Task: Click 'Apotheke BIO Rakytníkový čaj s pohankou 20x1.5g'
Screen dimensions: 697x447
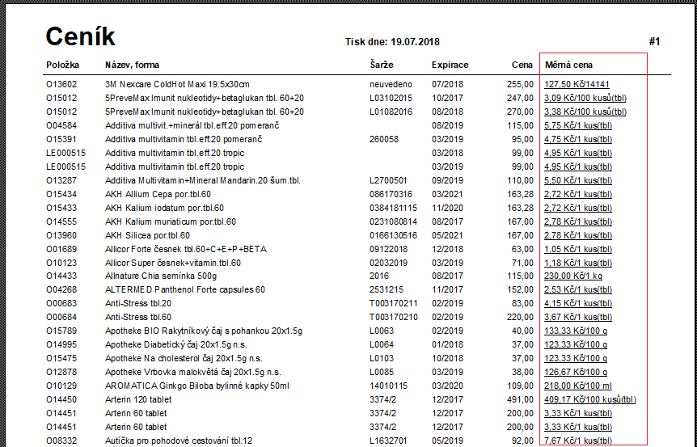Action: point(204,331)
